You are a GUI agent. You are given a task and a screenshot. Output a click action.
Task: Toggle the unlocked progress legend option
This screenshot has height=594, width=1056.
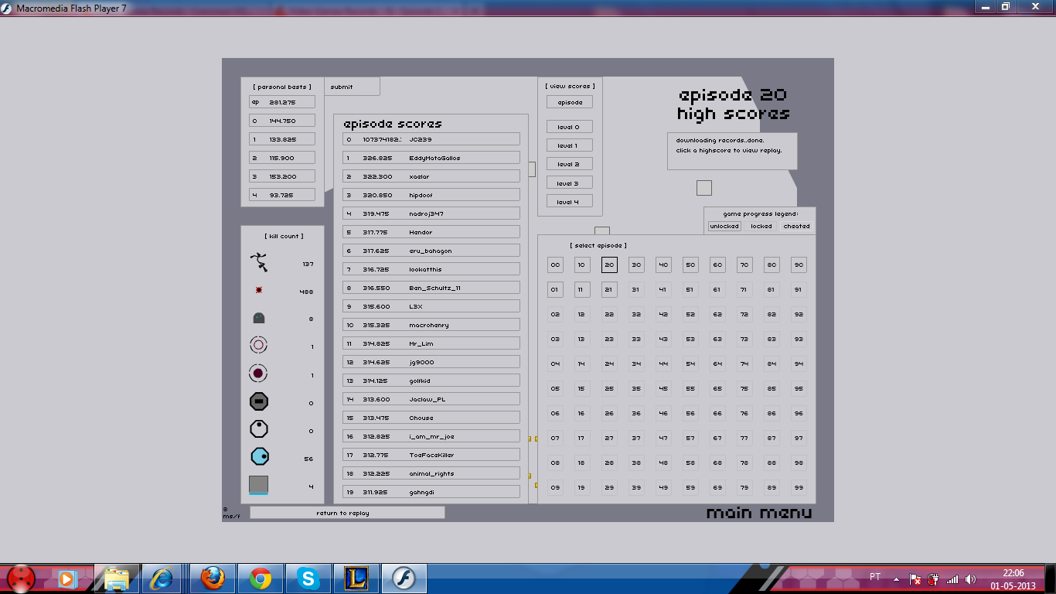(x=724, y=227)
